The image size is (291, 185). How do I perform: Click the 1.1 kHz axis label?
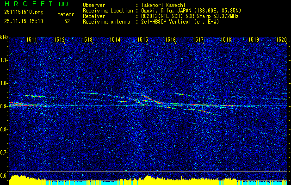tap(4, 60)
